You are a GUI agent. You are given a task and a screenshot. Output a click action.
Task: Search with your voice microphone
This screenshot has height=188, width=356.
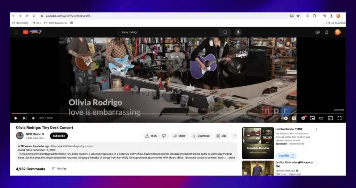(x=238, y=32)
